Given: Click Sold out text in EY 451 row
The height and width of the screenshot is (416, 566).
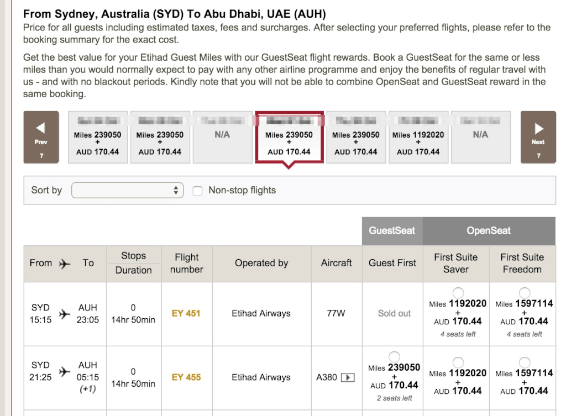Looking at the screenshot, I should (394, 314).
